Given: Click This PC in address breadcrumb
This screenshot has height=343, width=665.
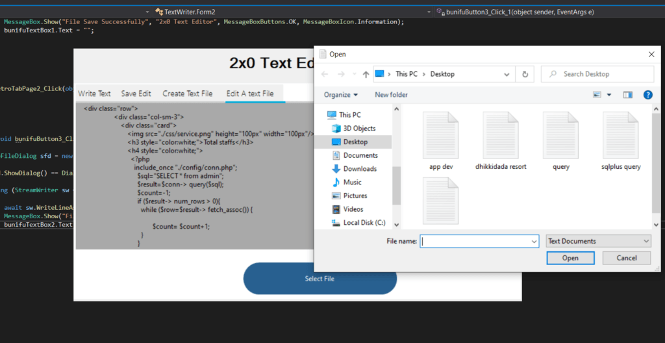Looking at the screenshot, I should [x=407, y=74].
